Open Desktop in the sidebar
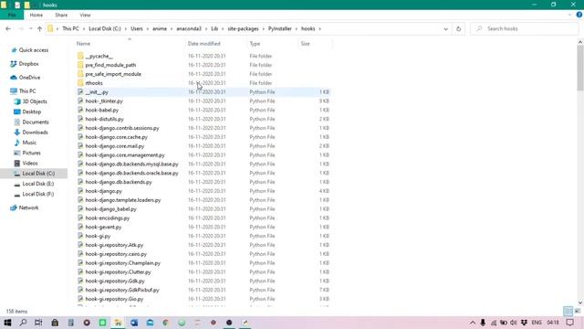Image resolution: width=584 pixels, height=329 pixels. [x=32, y=111]
